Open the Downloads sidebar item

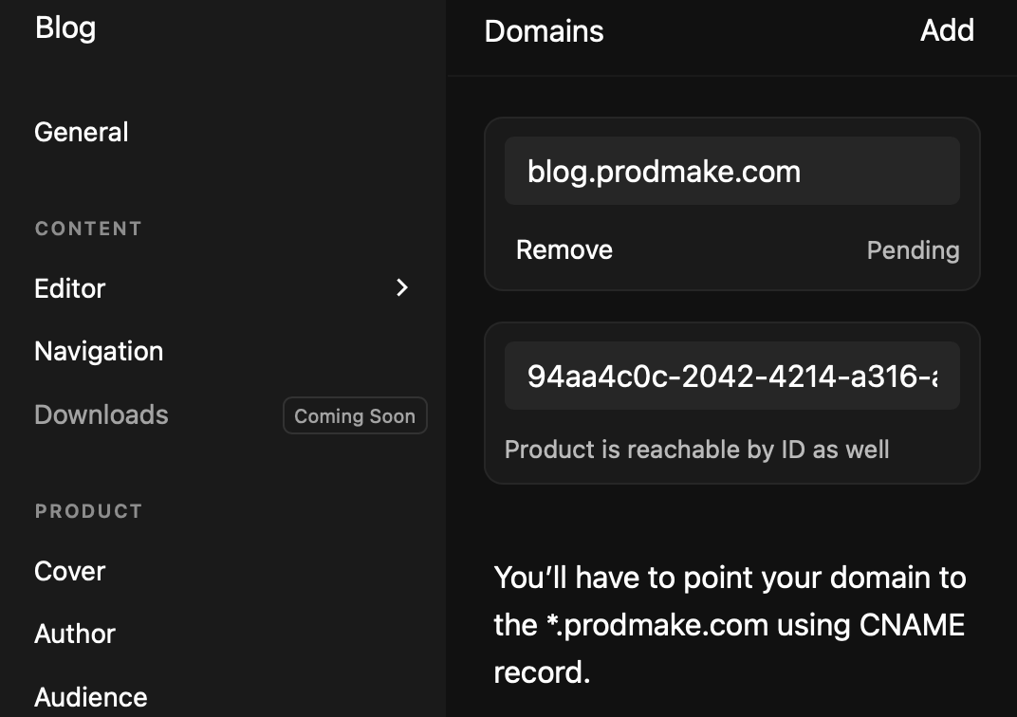pos(102,414)
